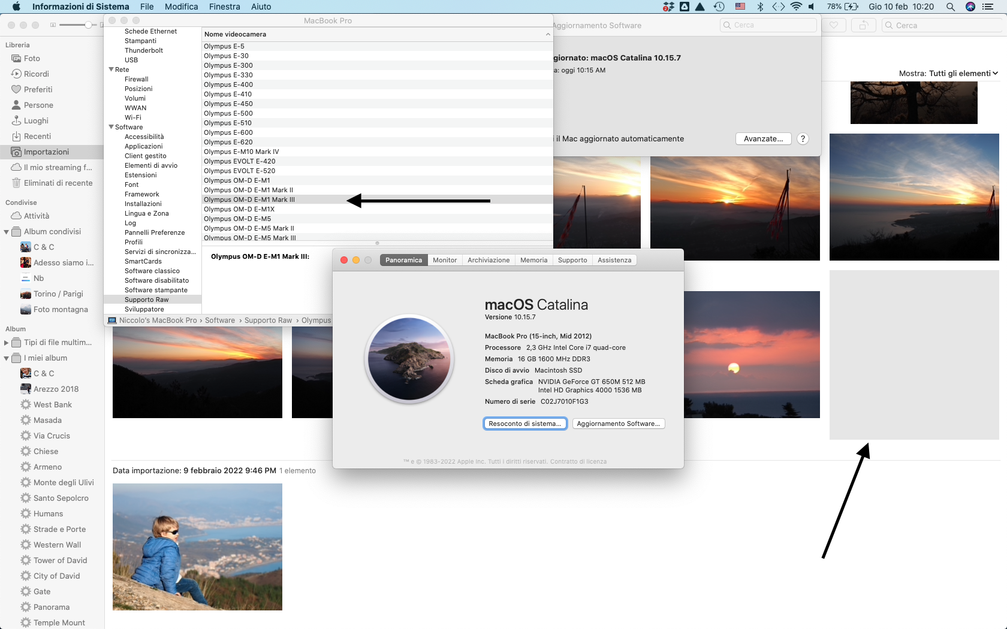
Task: Switch to the Supporto tab
Action: 572,260
